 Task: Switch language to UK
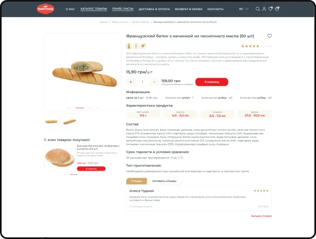[246, 9]
